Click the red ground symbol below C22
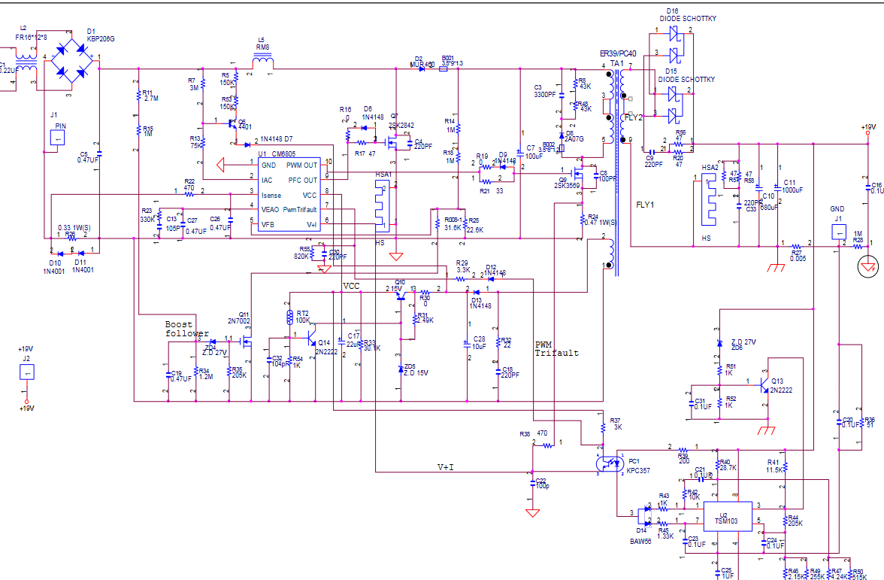Screen dimensions: 884x580 tap(532, 513)
